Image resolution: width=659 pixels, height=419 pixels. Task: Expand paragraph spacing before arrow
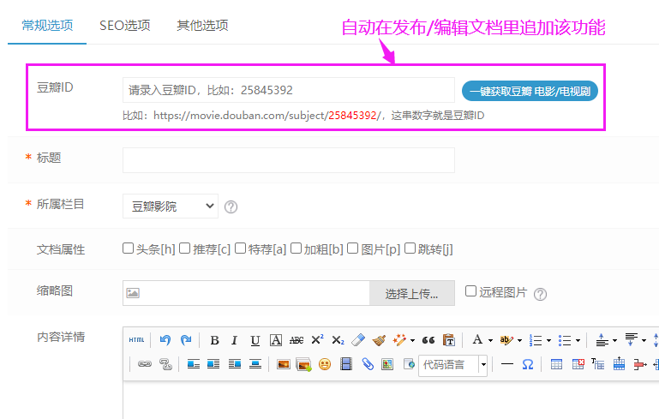pyautogui.click(x=615, y=340)
